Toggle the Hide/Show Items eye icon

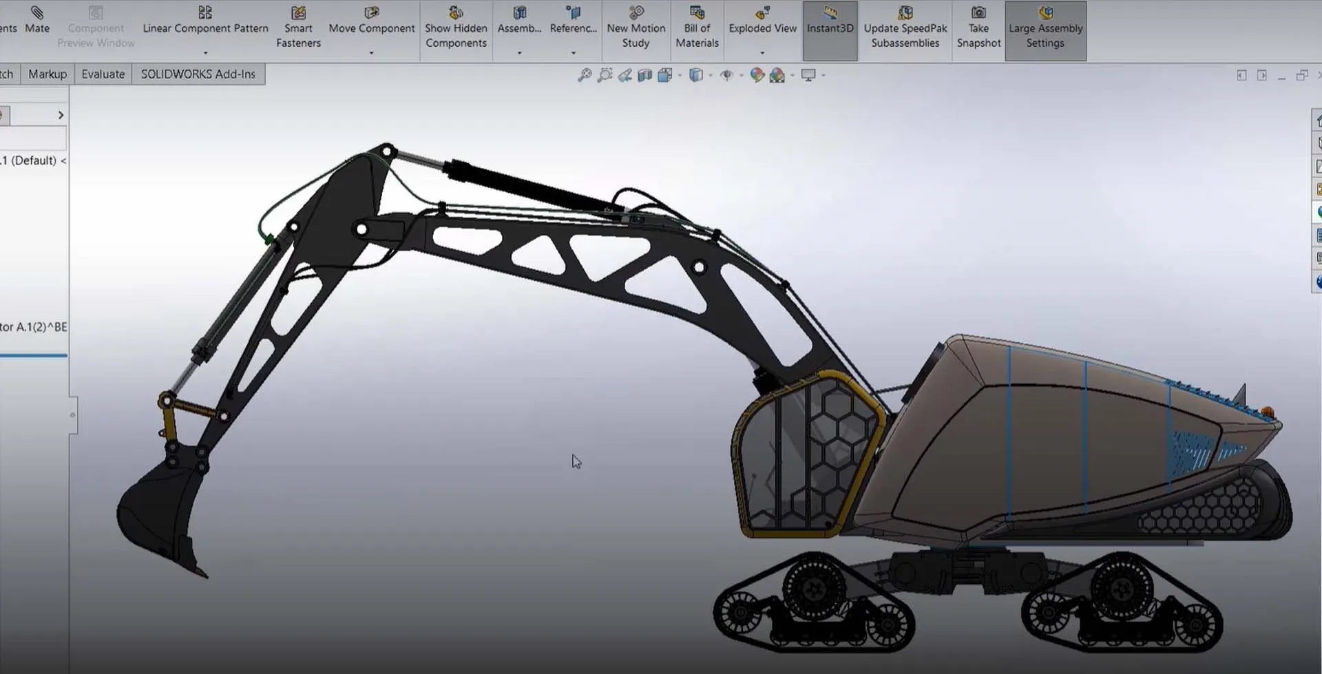tap(726, 75)
